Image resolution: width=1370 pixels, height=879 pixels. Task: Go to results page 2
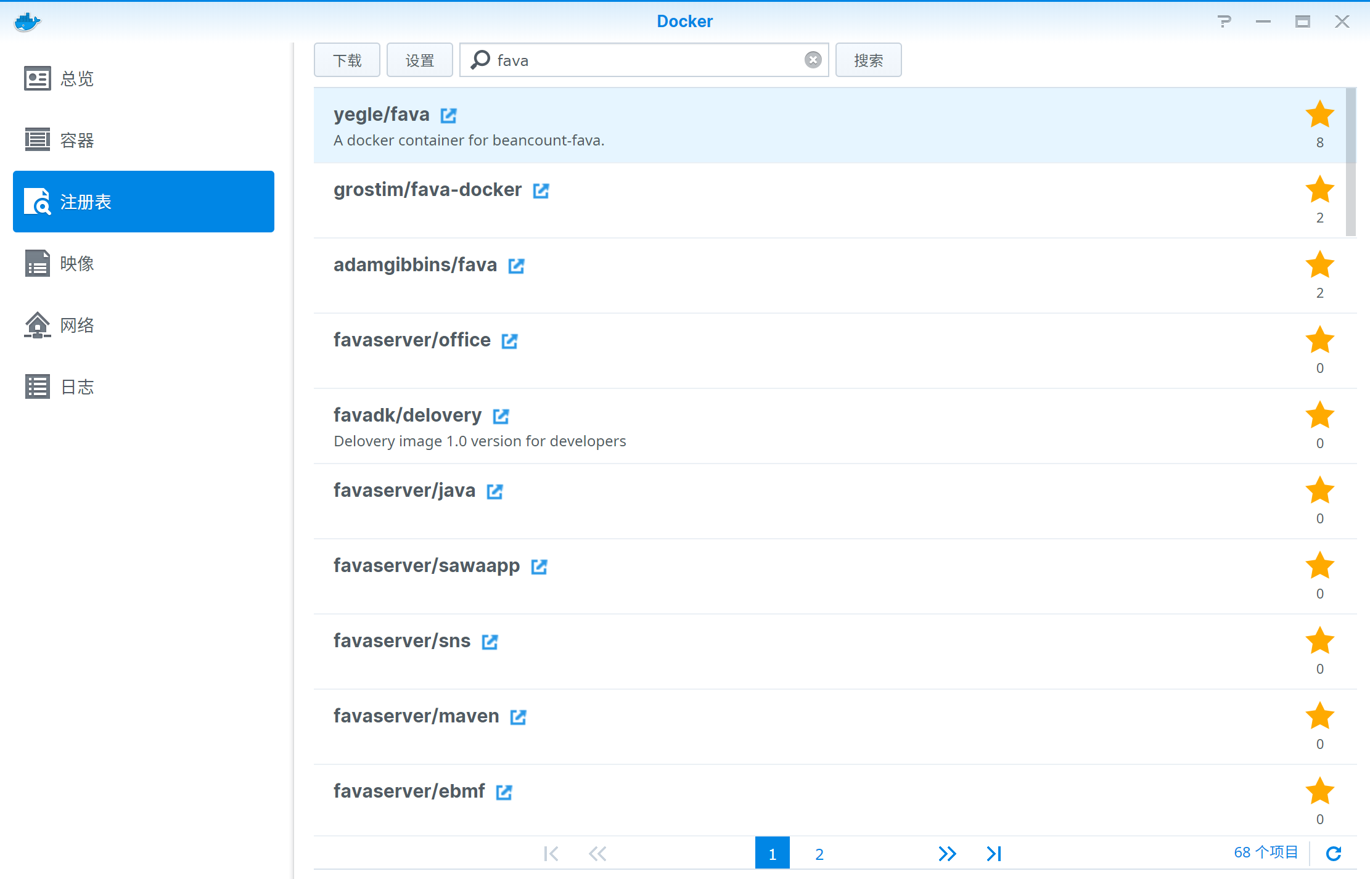point(819,854)
